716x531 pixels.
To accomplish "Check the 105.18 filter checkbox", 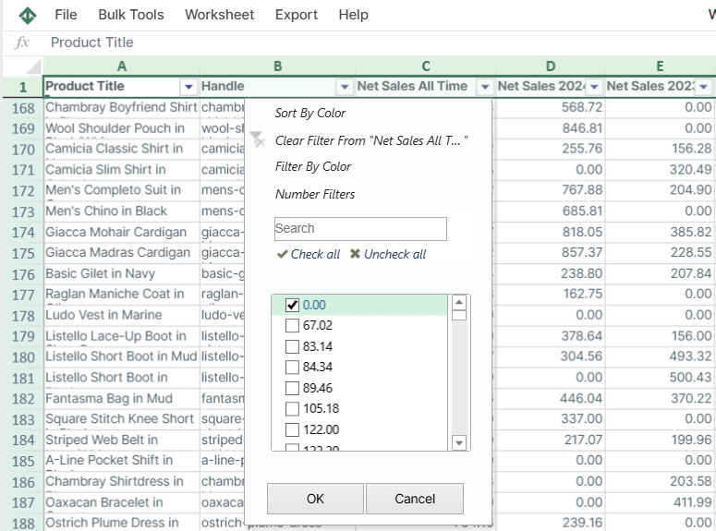I will tap(292, 408).
